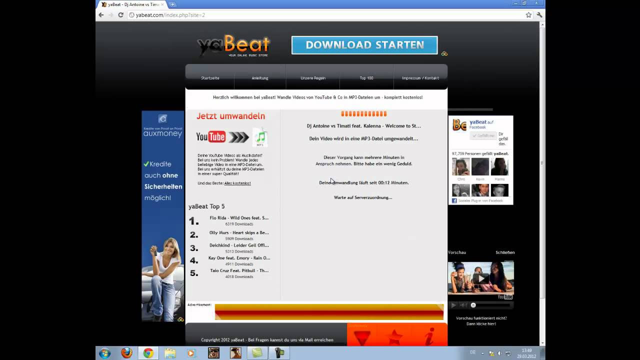
Task: Click the red info footer icon
Action: click(429, 337)
